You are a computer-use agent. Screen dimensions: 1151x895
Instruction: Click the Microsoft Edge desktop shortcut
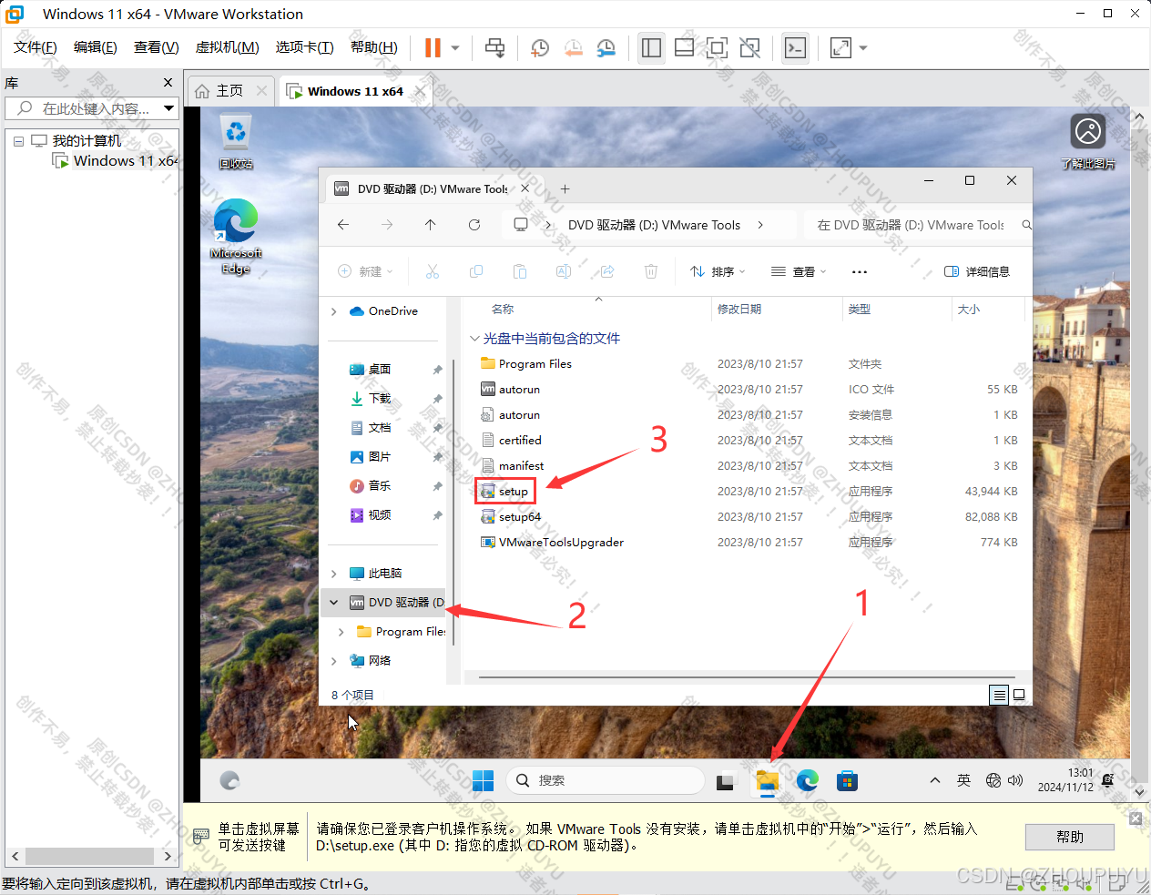tap(236, 237)
